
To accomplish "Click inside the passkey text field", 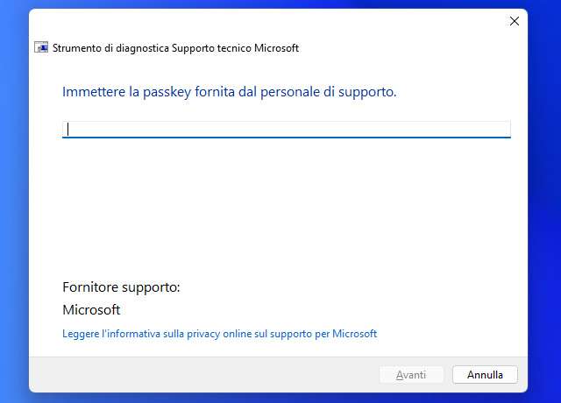I will click(286, 129).
